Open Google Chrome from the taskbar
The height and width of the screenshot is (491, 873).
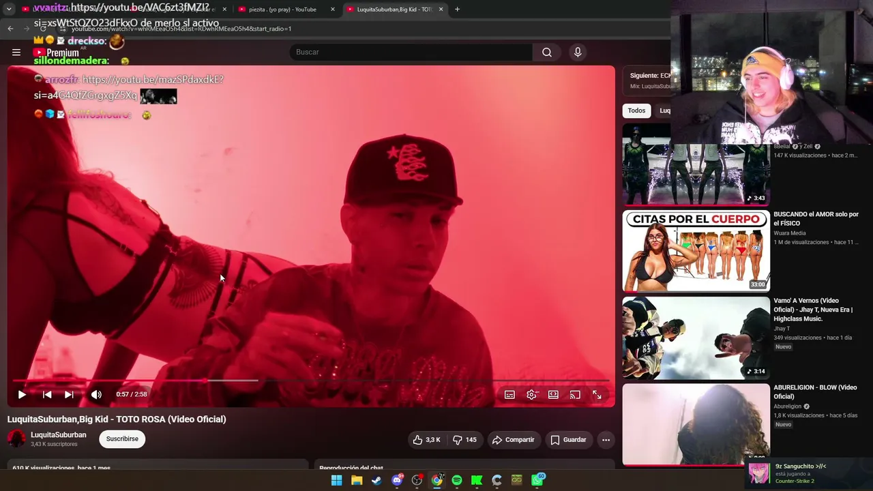coord(437,480)
